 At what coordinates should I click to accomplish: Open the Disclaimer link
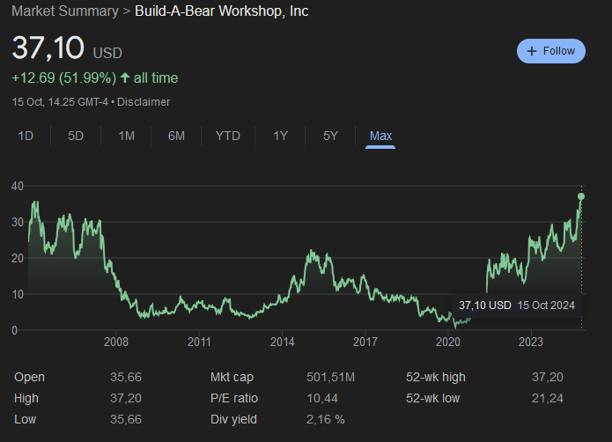(x=144, y=102)
